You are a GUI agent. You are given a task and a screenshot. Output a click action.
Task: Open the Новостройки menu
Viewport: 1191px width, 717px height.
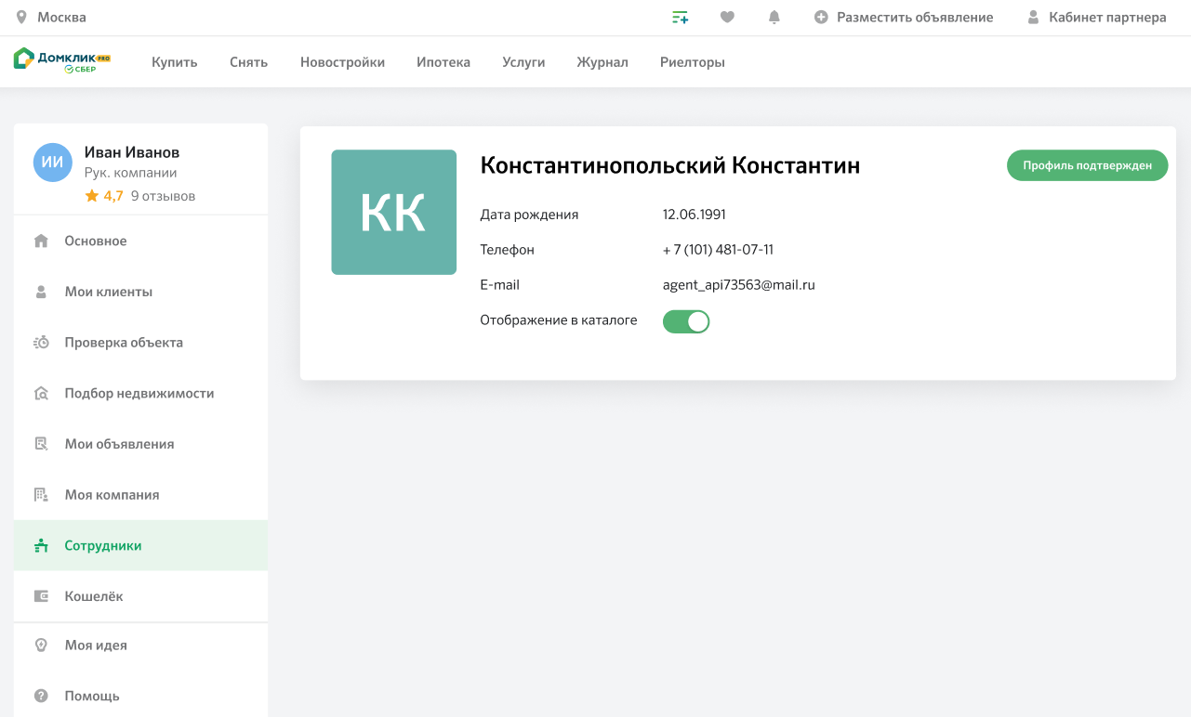342,62
